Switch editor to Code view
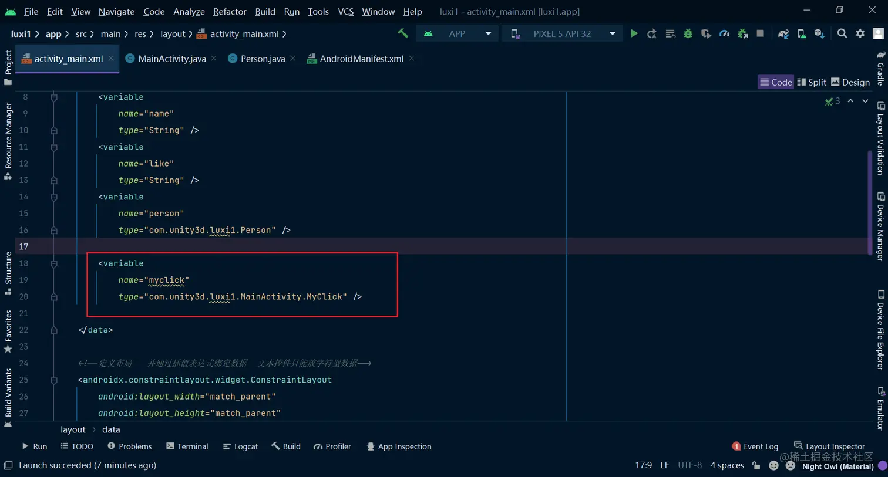The width and height of the screenshot is (888, 477). (776, 82)
